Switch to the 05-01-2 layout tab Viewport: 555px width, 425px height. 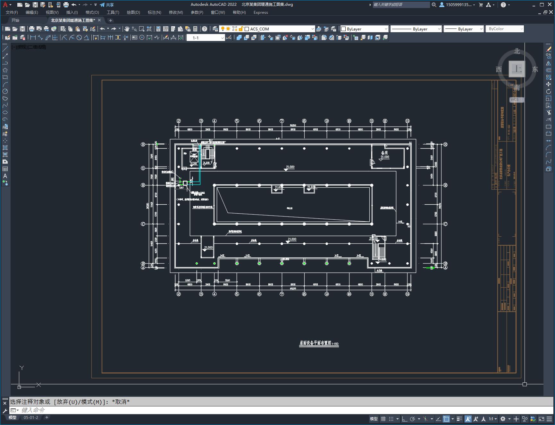click(31, 417)
